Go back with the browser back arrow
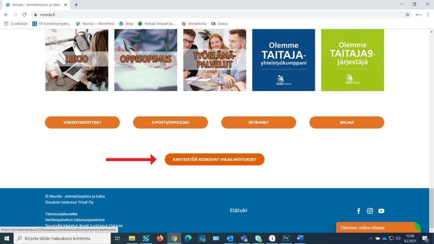The height and width of the screenshot is (244, 434). (6, 14)
